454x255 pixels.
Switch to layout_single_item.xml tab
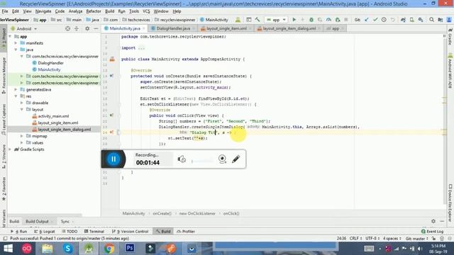[x=226, y=28]
